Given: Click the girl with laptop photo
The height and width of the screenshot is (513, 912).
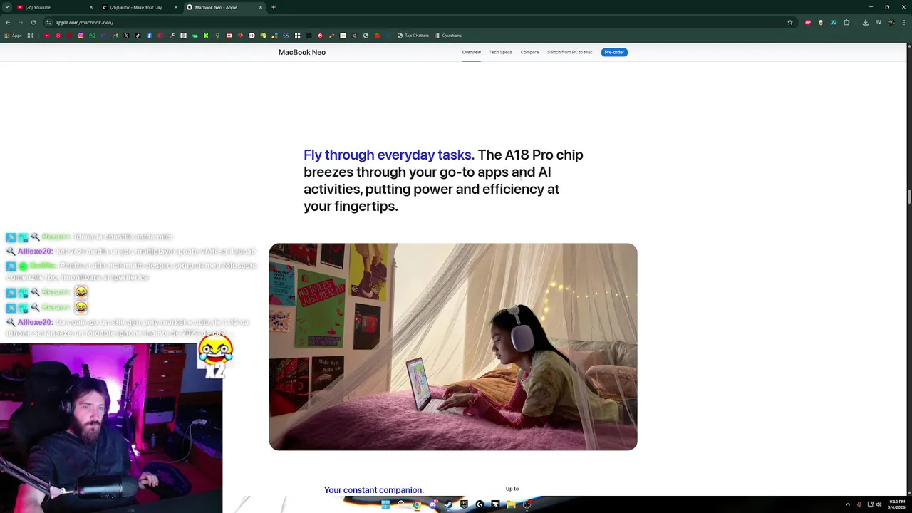Looking at the screenshot, I should 453,347.
